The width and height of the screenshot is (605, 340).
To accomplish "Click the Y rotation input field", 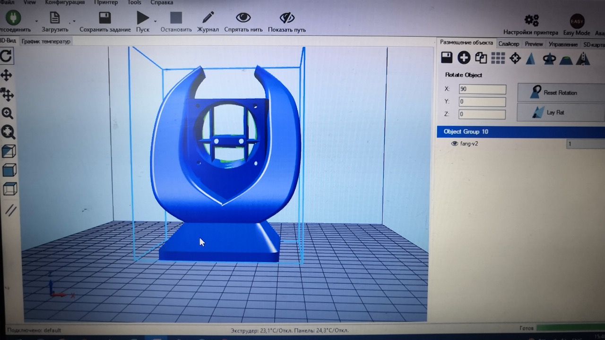I will (x=482, y=102).
